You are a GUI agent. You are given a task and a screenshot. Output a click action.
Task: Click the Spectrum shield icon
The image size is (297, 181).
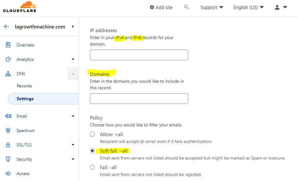pyautogui.click(x=8, y=130)
